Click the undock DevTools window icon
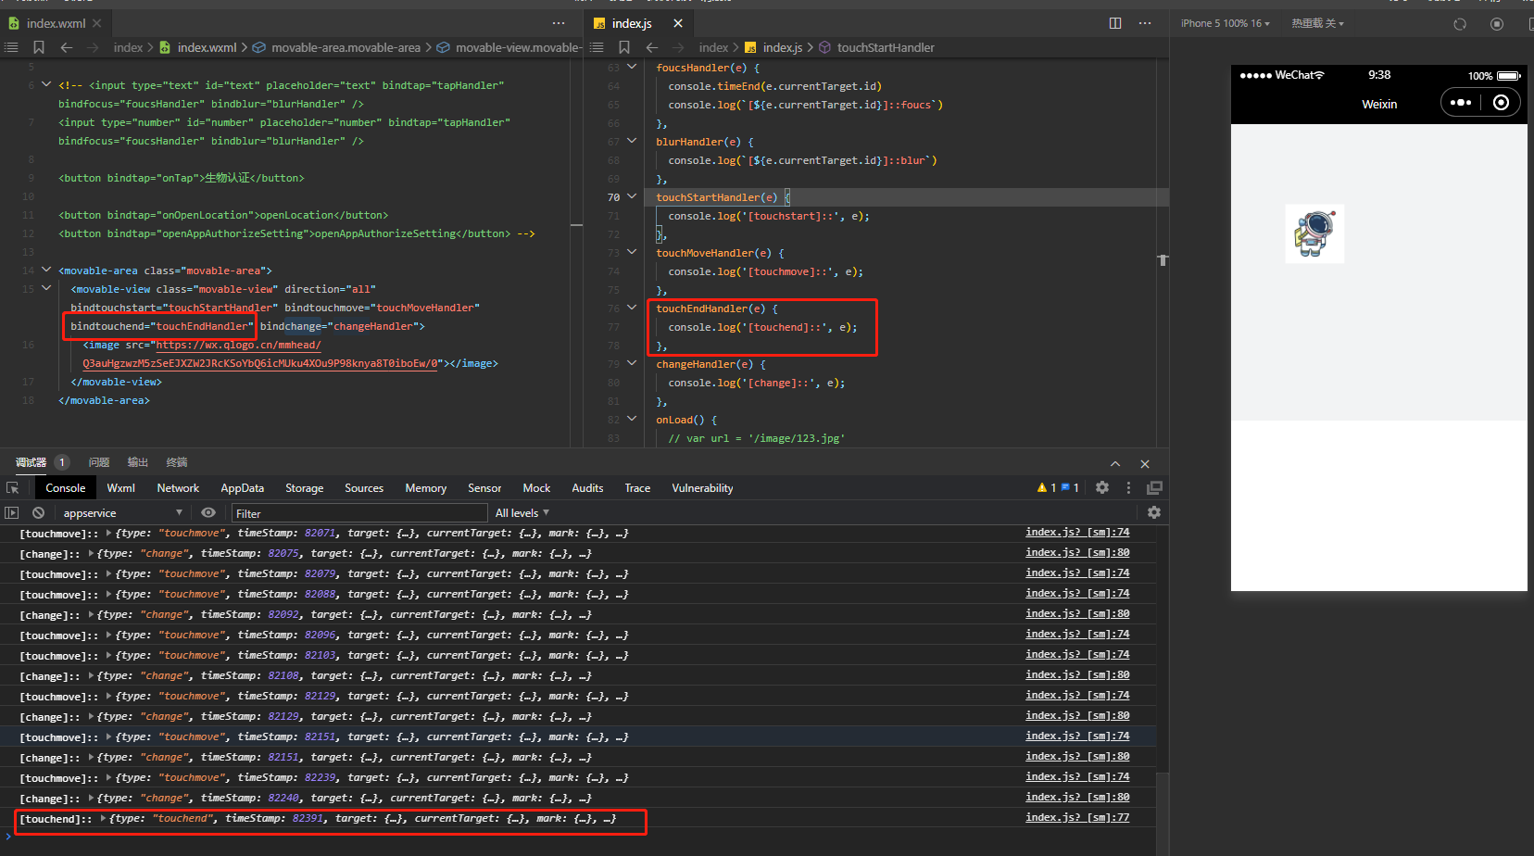 click(1154, 487)
